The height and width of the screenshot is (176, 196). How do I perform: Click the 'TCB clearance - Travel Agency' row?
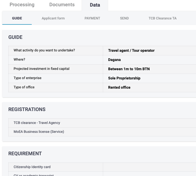(102, 123)
